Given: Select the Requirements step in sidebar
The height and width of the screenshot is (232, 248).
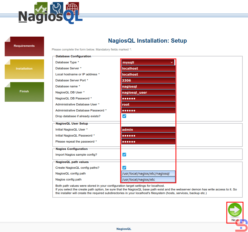Looking at the screenshot, I should pyautogui.click(x=24, y=46).
